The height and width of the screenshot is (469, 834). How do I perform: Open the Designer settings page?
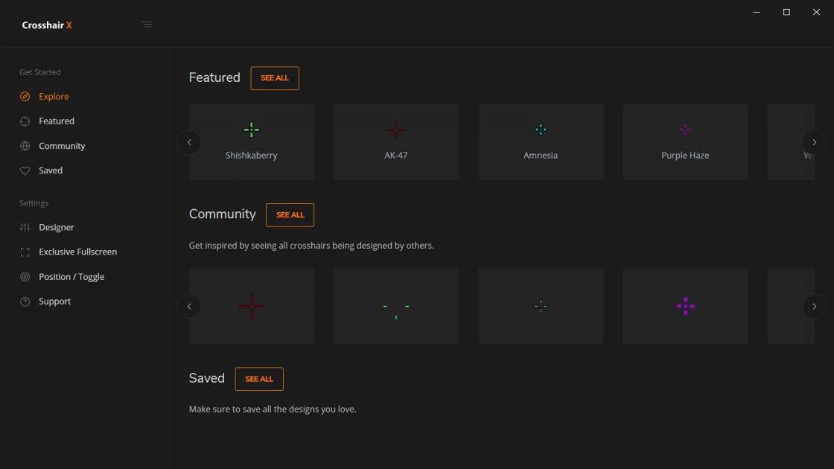tap(57, 227)
